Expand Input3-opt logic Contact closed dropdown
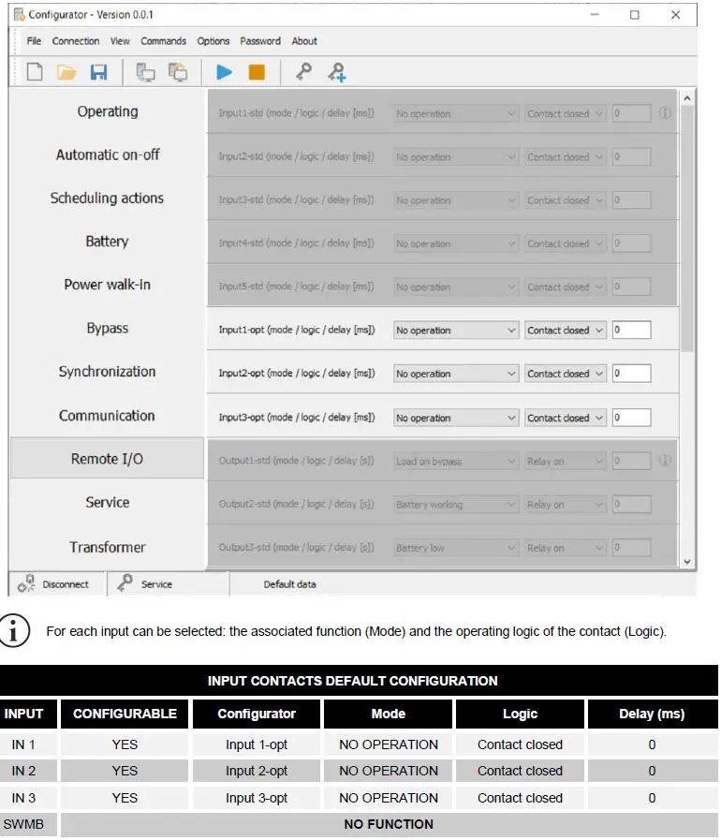721x840 pixels. [x=566, y=418]
